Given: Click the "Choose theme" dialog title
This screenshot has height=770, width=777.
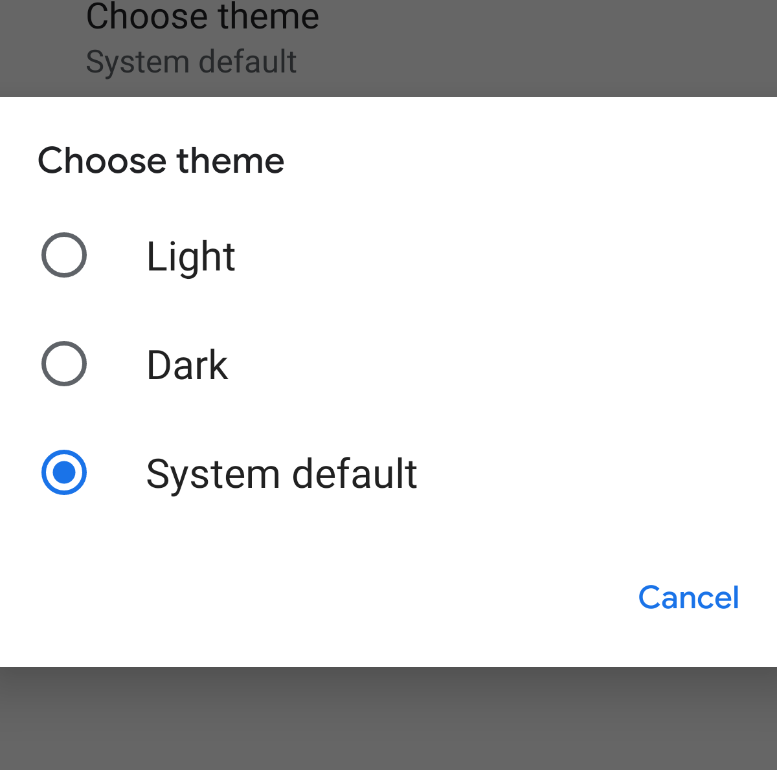Looking at the screenshot, I should (x=161, y=160).
